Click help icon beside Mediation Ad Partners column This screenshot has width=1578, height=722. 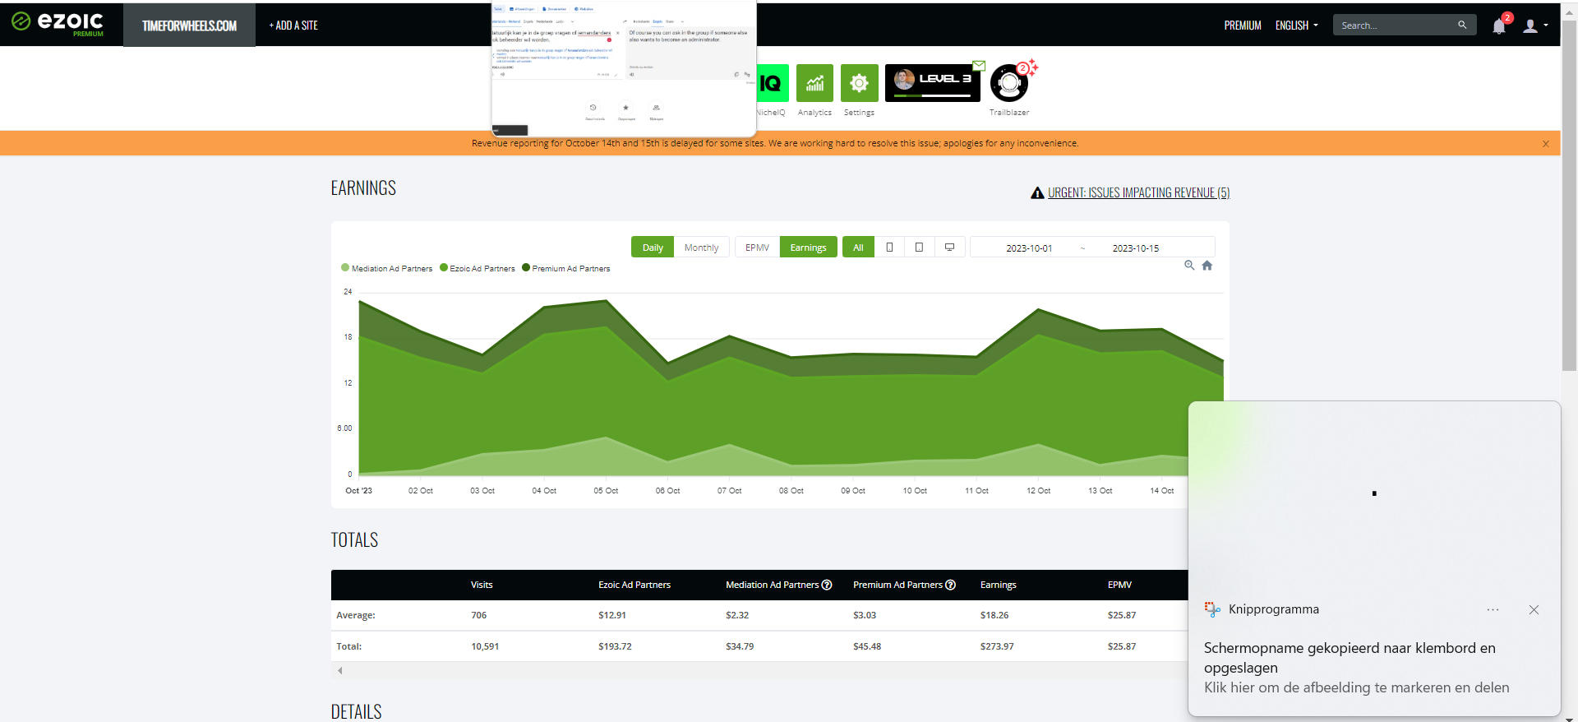point(827,585)
